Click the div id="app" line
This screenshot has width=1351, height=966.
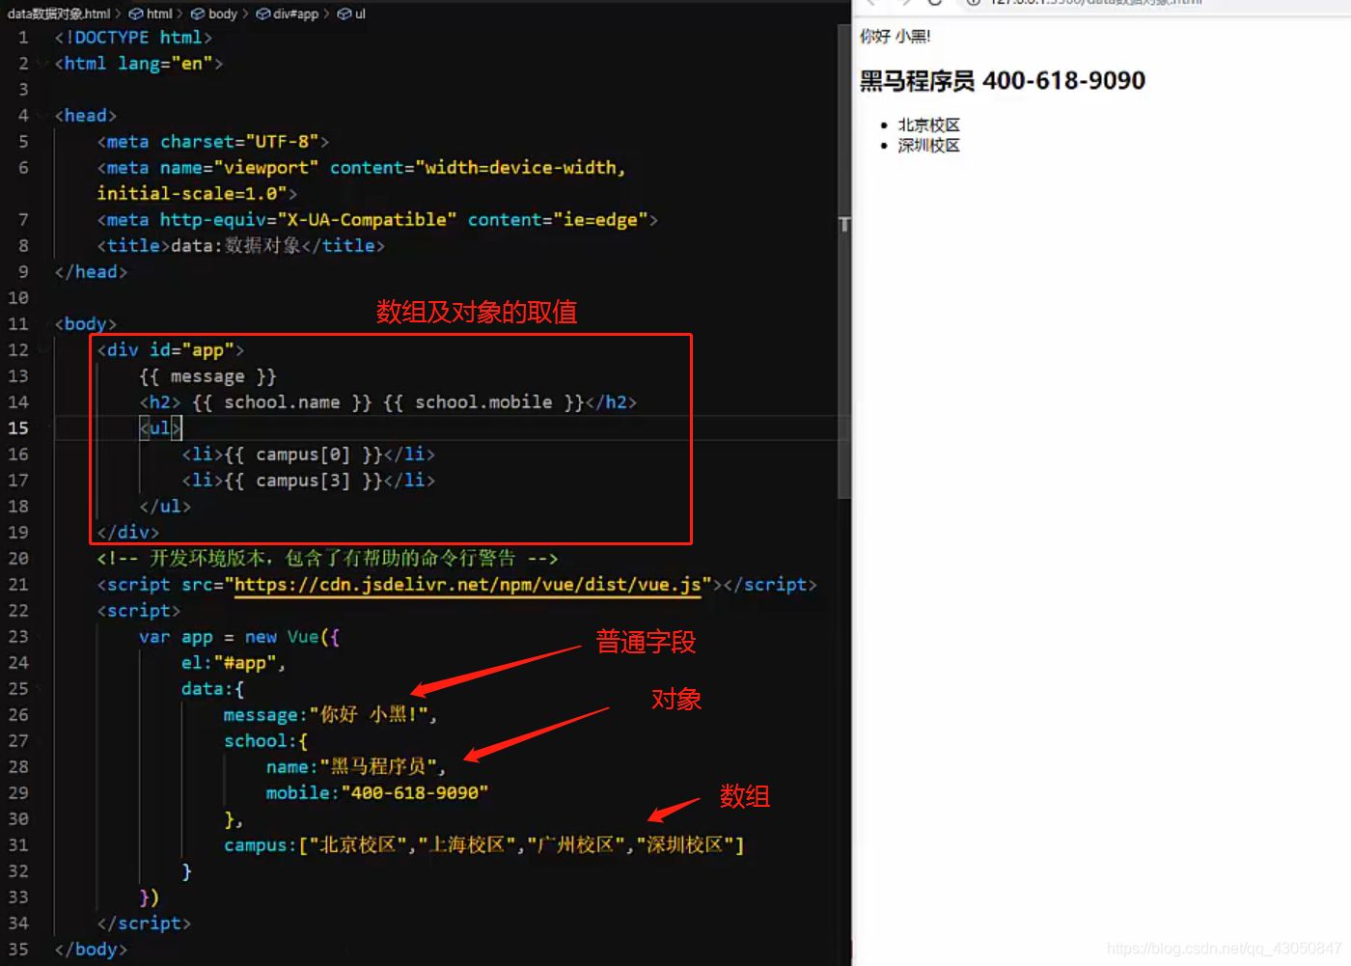pyautogui.click(x=171, y=350)
